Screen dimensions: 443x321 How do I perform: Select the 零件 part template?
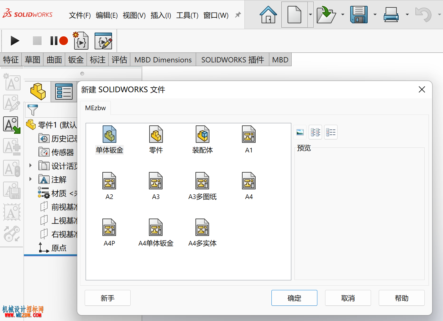click(156, 140)
